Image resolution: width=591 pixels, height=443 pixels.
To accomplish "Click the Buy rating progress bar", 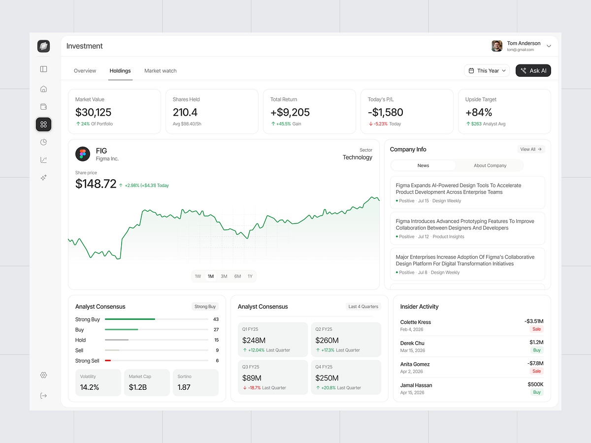I will pos(156,330).
